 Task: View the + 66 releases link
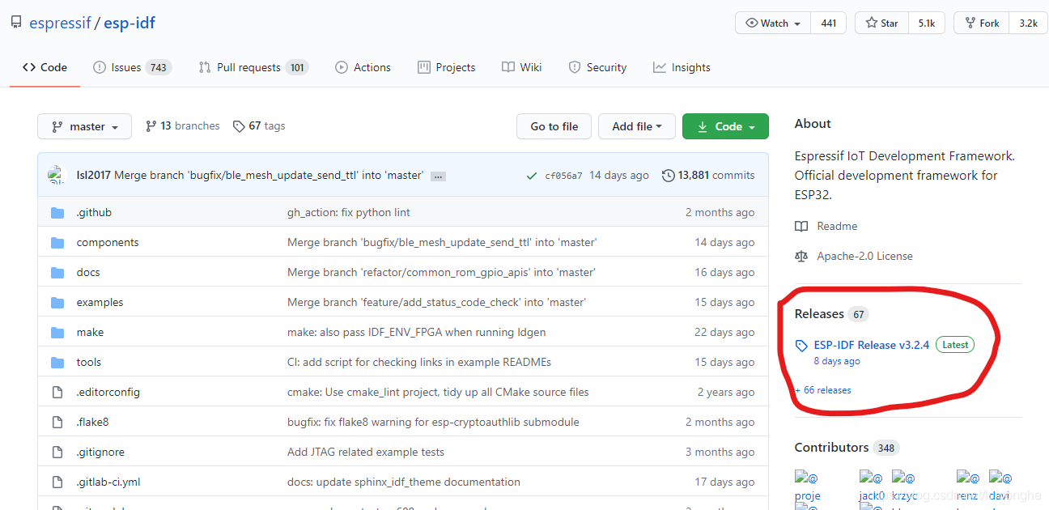823,390
